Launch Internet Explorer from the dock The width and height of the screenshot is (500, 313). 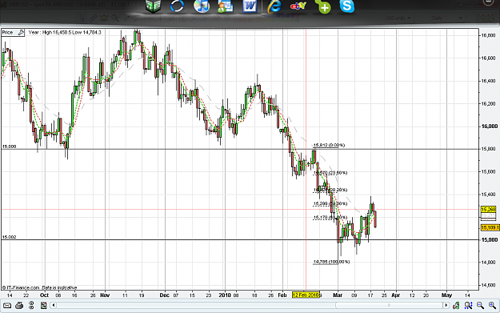pyautogui.click(x=274, y=6)
